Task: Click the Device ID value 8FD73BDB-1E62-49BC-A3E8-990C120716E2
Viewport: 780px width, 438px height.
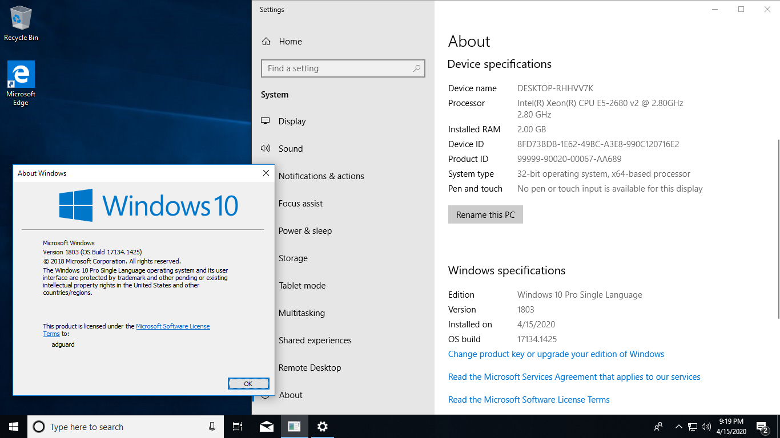Action: tap(598, 144)
